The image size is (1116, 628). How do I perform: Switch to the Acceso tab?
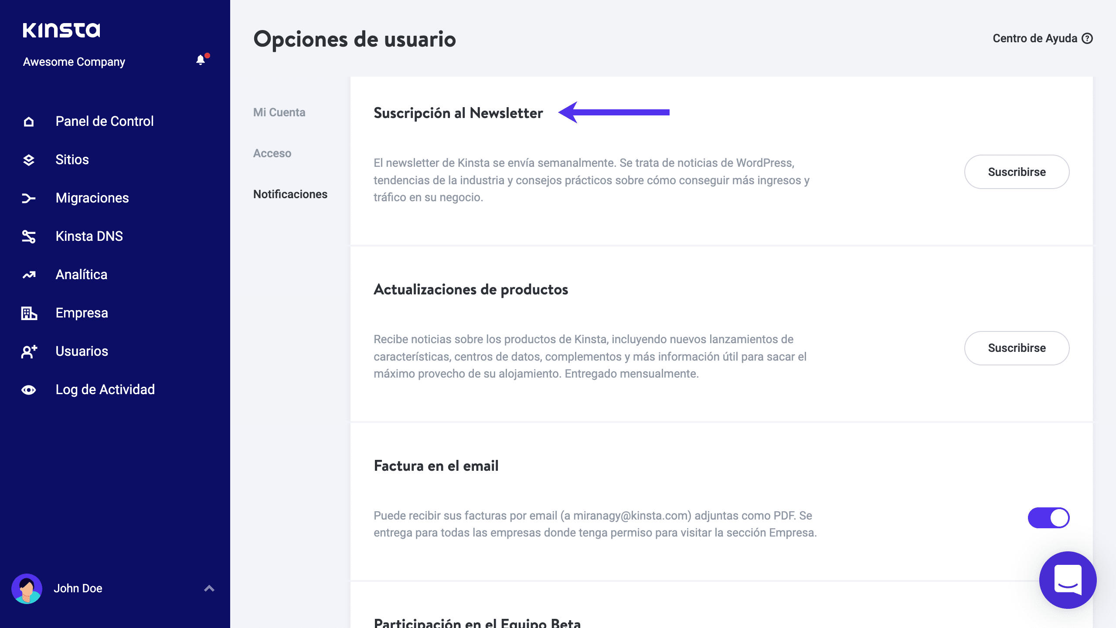pos(272,153)
